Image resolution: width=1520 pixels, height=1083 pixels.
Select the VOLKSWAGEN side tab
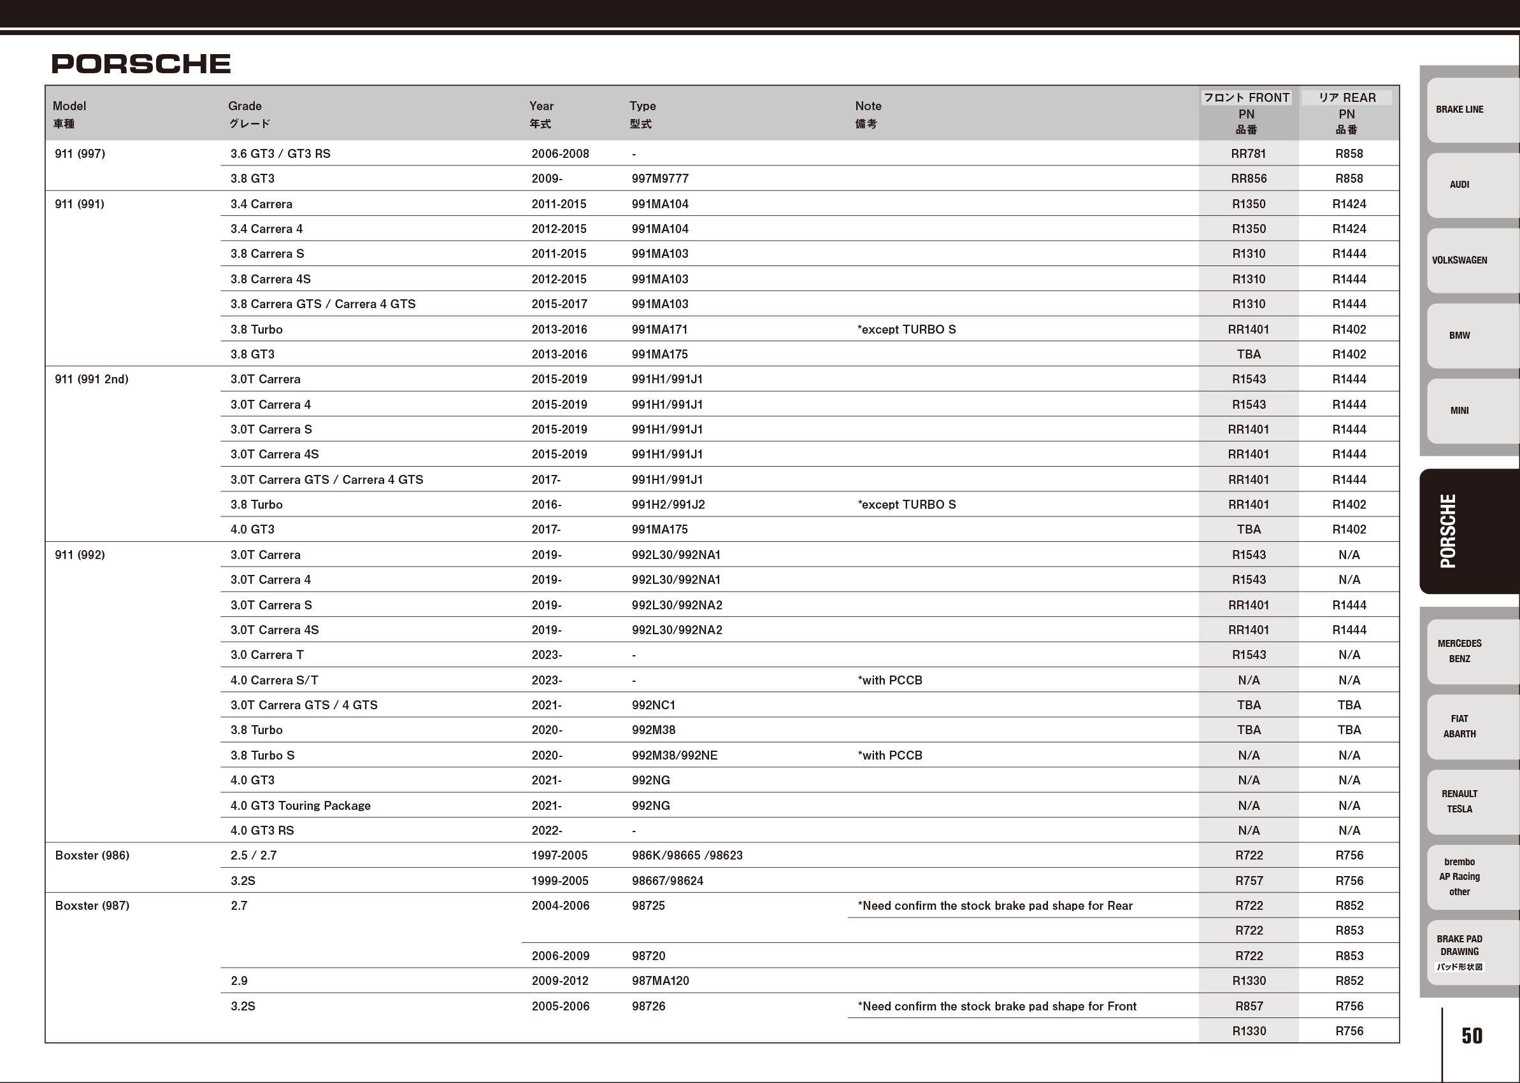(x=1473, y=260)
